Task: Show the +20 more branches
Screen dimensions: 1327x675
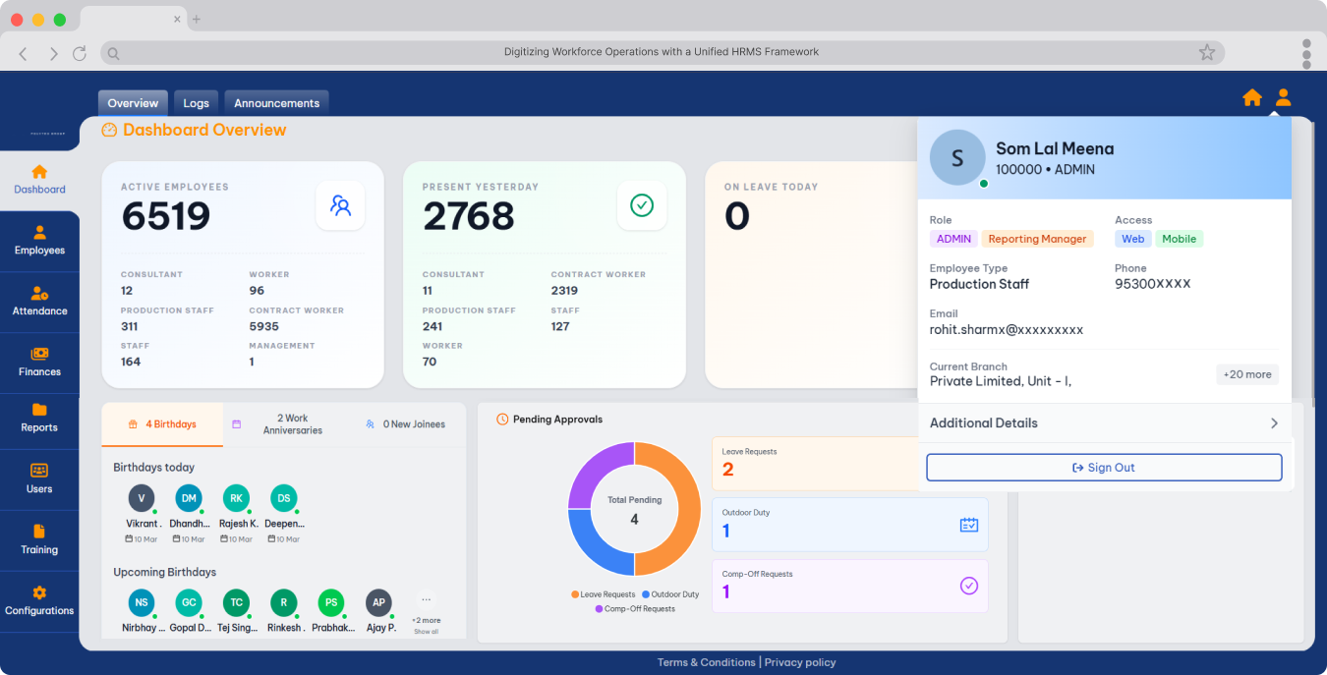Action: (1246, 374)
